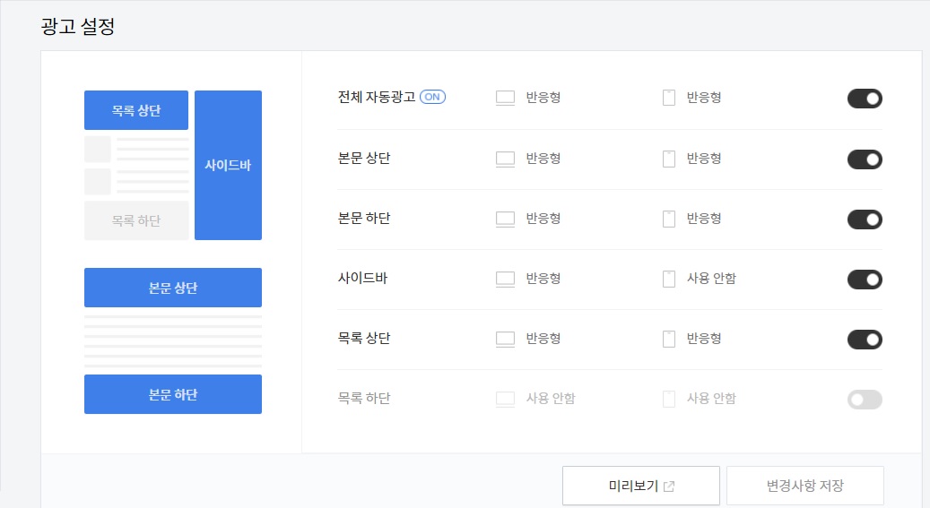Click the 목록 상단 row label
930x508 pixels.
(364, 339)
